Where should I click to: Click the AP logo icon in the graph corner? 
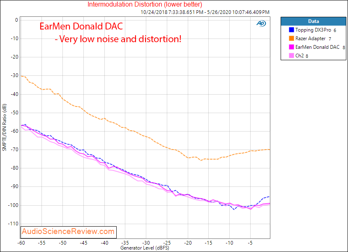261,23
